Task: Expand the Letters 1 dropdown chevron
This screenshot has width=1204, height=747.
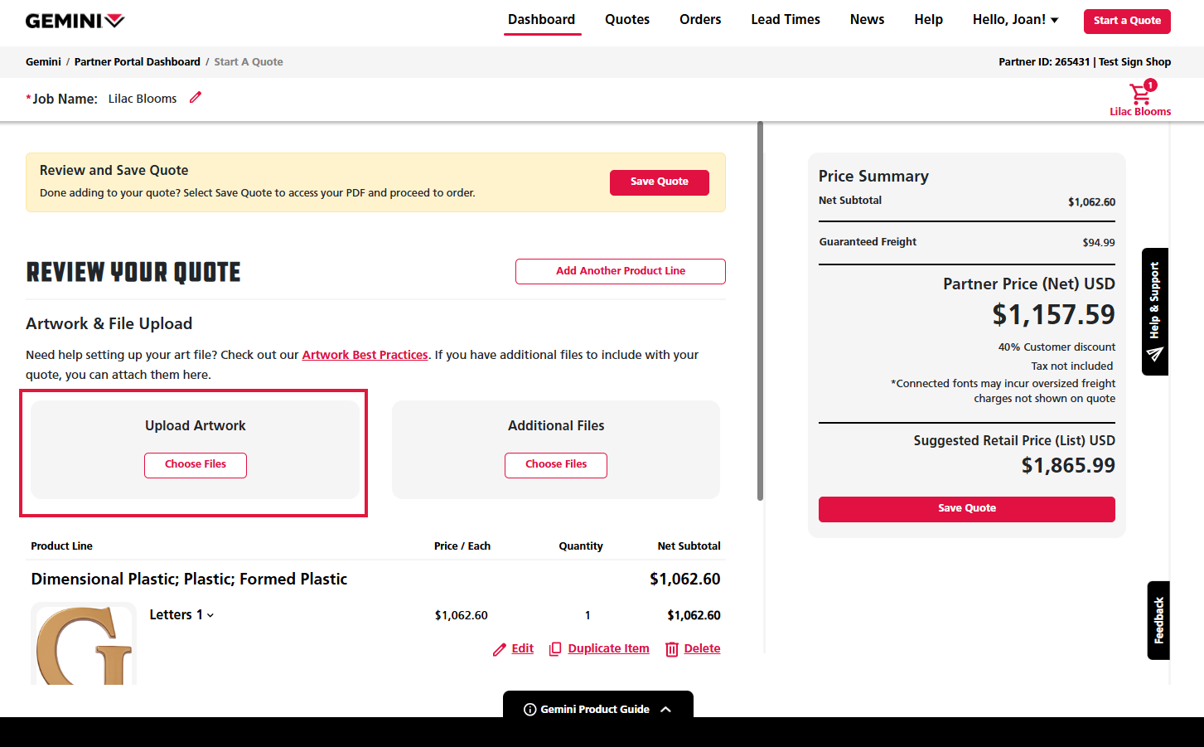Action: click(210, 615)
